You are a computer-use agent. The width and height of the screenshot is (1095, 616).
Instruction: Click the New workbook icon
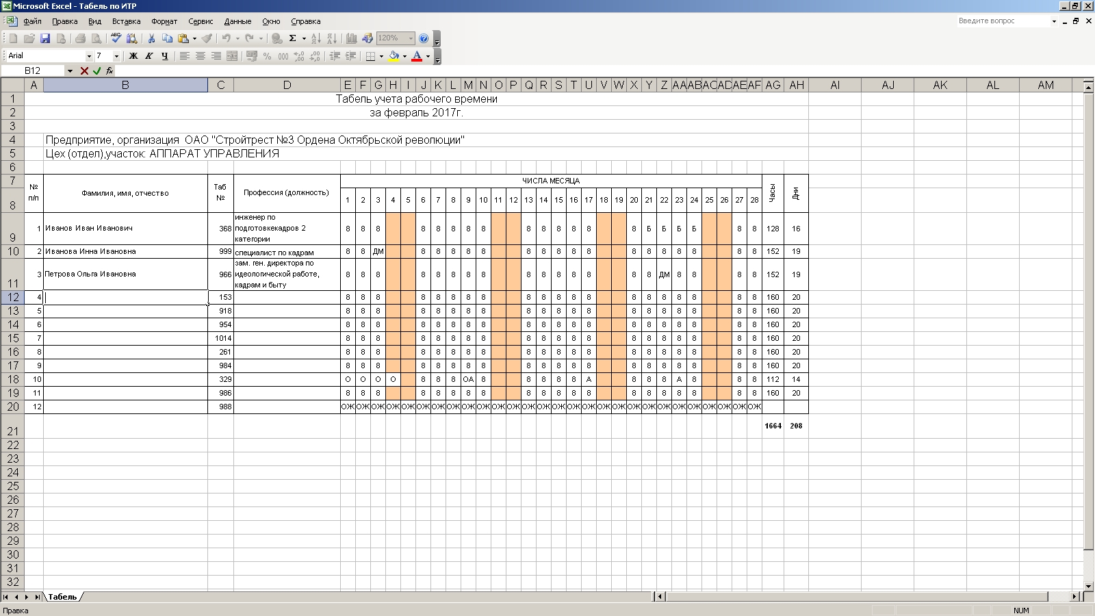[x=13, y=38]
